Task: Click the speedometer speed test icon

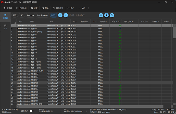Action: tap(112, 15)
